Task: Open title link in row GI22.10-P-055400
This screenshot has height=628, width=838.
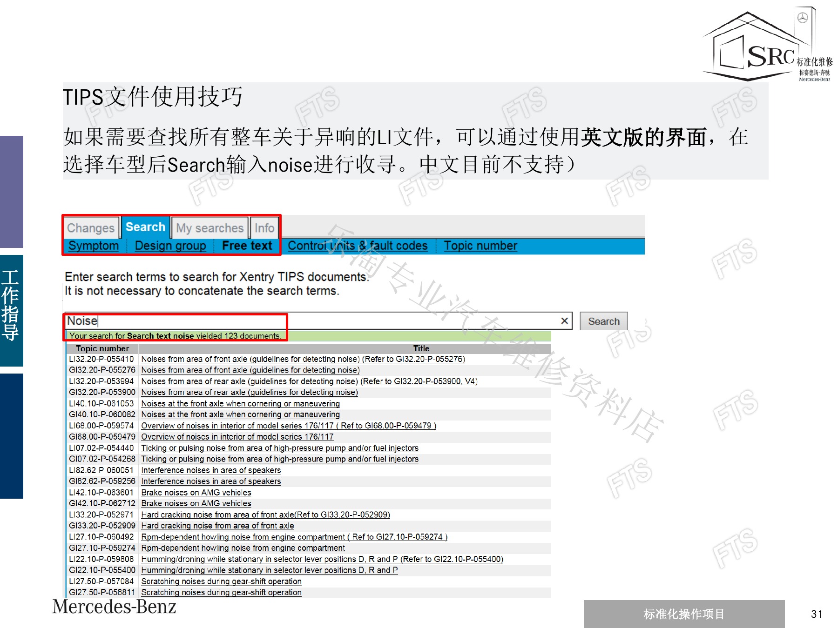Action: point(270,570)
